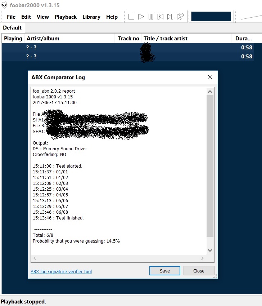Screen dimensions: 262x306
Task: Select the Default playlist tab
Action: click(x=12, y=28)
